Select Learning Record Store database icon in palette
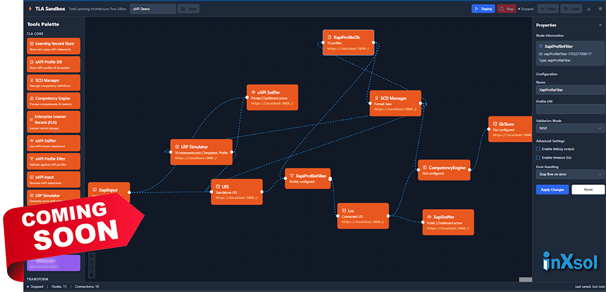606x292 pixels. 32,43
